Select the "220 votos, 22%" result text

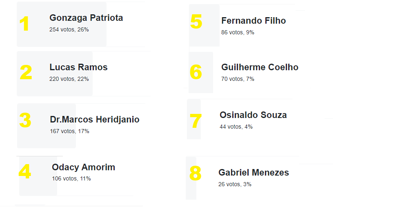69,79
